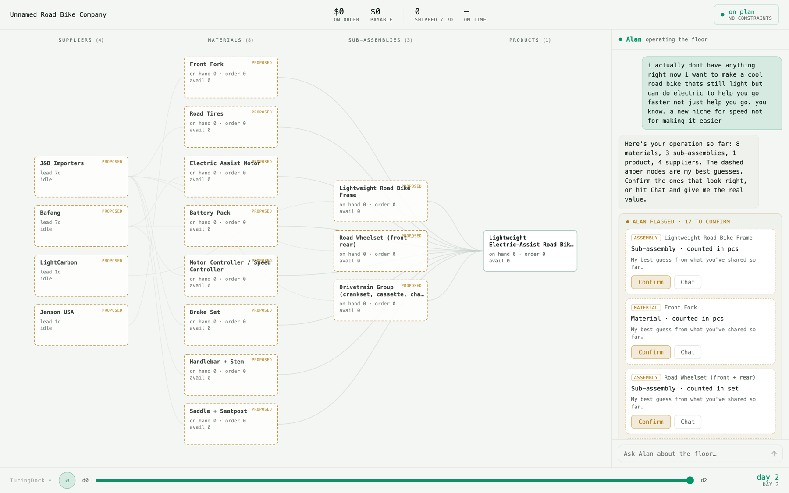Select the LightCarbon supplier node
Viewport: 789px width, 493px height.
coord(81,275)
